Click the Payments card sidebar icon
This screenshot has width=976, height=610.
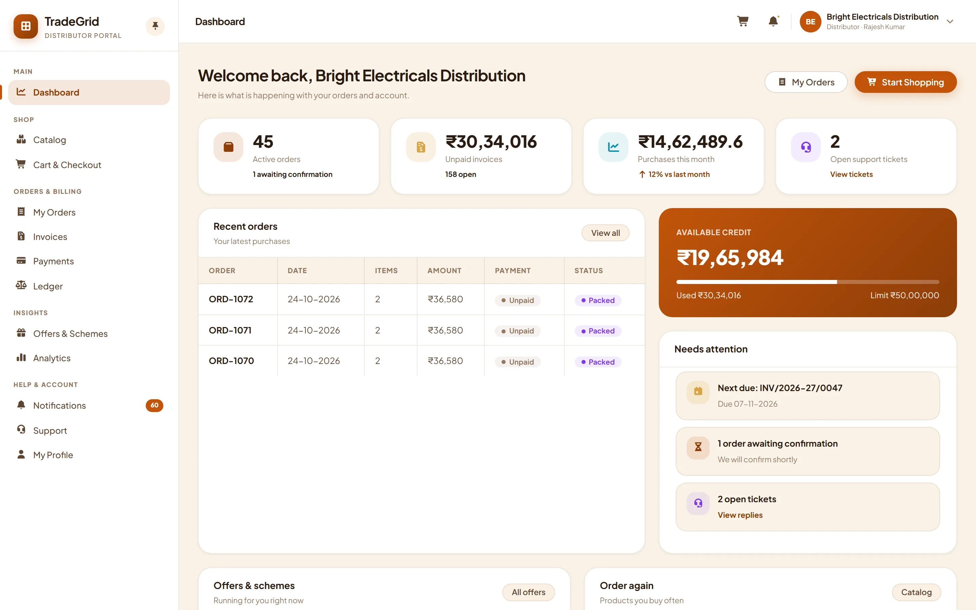[x=21, y=260]
